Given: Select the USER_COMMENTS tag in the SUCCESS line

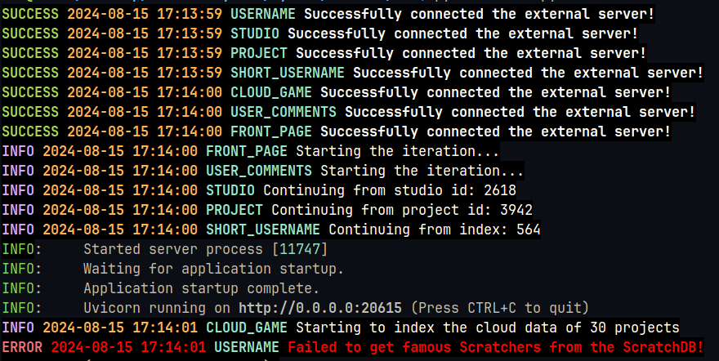Looking at the screenshot, I should coord(283,112).
